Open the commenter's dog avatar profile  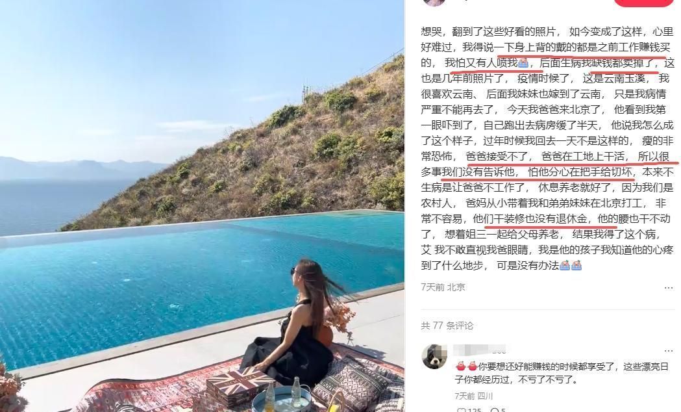tap(434, 357)
